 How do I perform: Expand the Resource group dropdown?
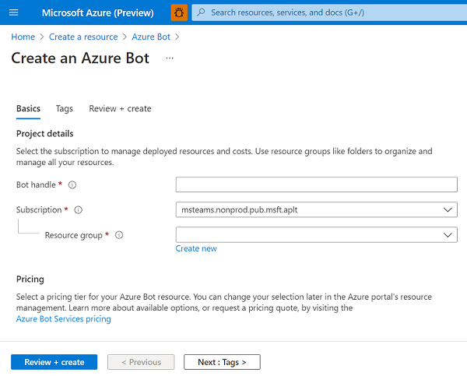click(317, 235)
